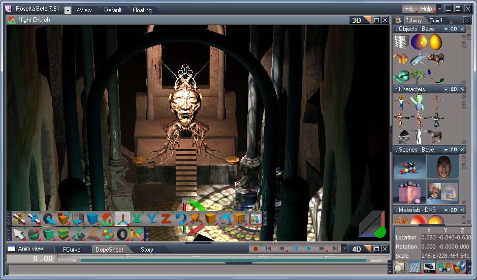Open the Panel tab
This screenshot has height=280, width=477.
[436, 20]
